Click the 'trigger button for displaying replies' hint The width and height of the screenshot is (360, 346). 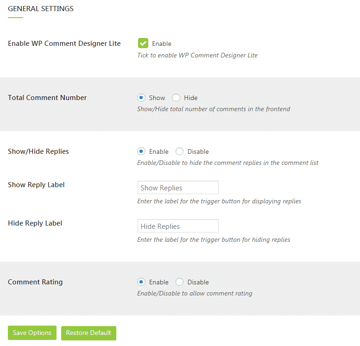219,201
